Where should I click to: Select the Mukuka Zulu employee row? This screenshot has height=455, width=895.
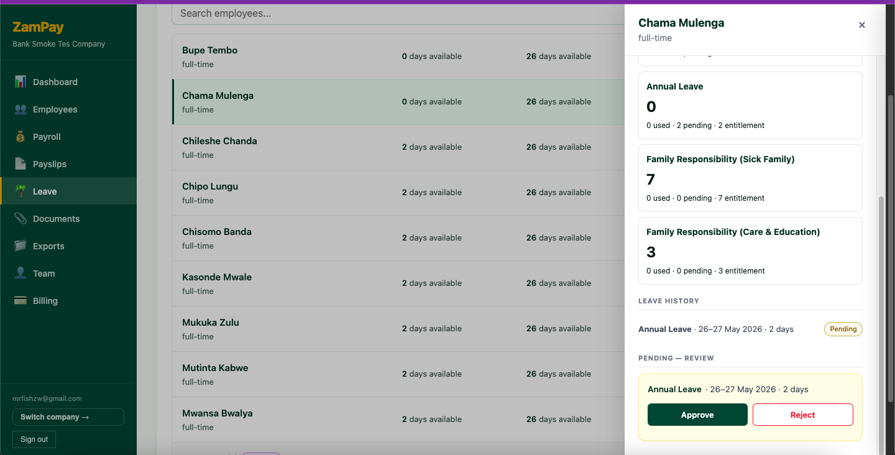click(398, 329)
